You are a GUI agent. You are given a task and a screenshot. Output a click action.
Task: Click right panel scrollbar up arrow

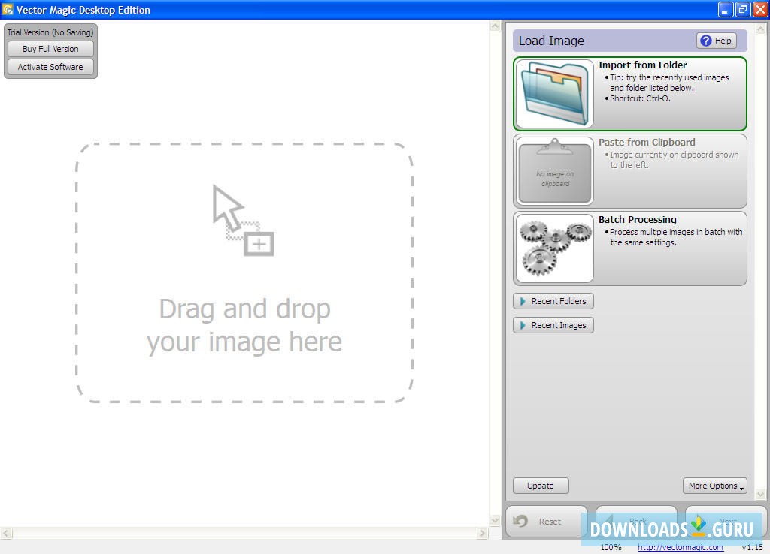[760, 29]
